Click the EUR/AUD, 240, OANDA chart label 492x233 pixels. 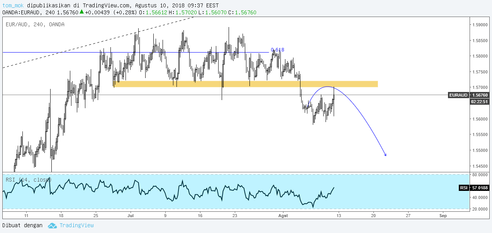35,24
